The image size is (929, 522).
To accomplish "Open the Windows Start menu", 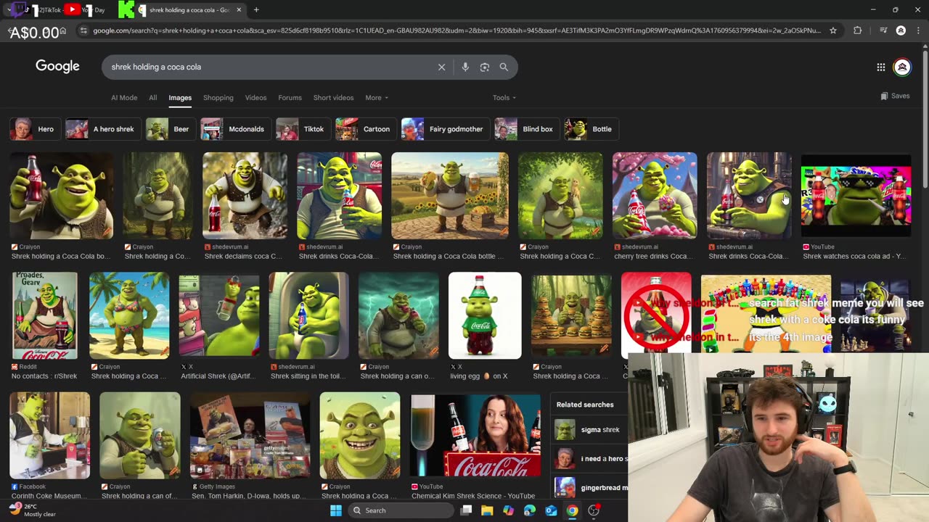I will click(x=336, y=510).
